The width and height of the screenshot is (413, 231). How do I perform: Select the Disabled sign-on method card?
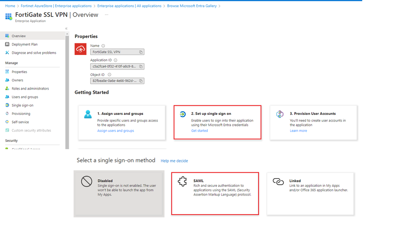(119, 194)
